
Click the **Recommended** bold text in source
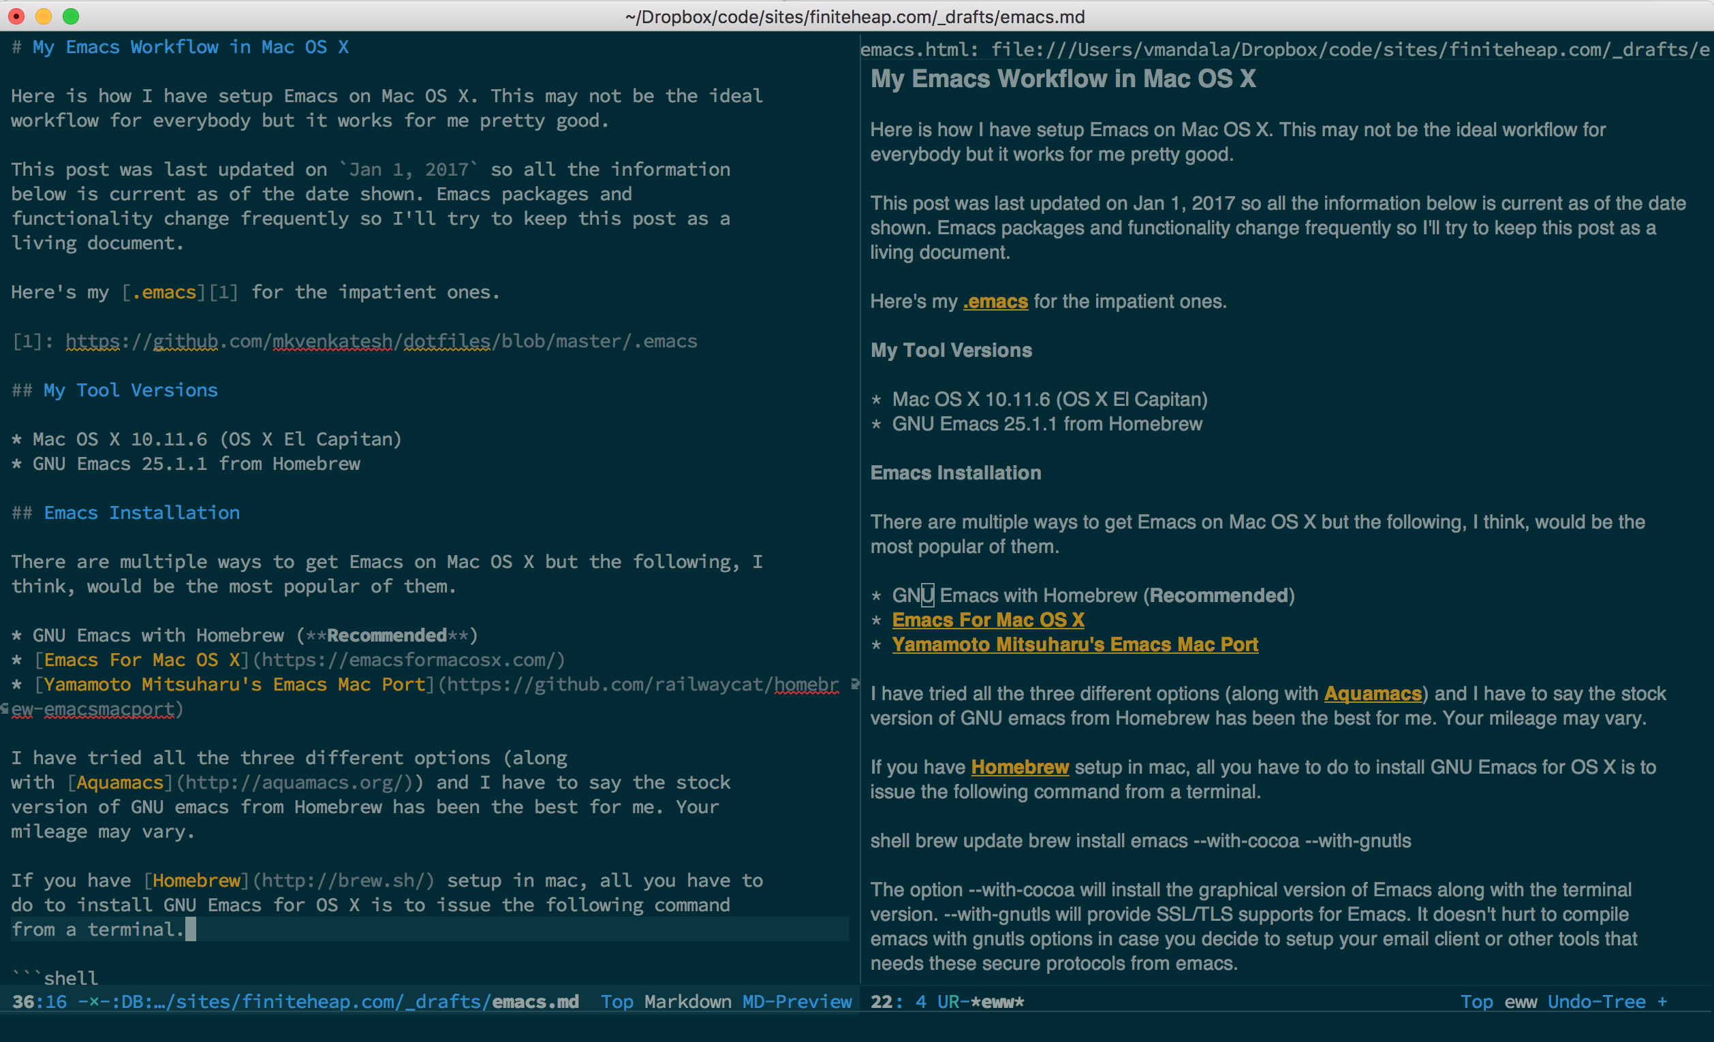pyautogui.click(x=387, y=635)
